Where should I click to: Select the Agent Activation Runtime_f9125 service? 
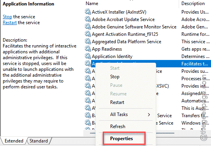tap(125, 34)
